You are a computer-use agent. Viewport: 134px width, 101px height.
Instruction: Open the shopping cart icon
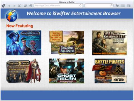click(117, 6)
